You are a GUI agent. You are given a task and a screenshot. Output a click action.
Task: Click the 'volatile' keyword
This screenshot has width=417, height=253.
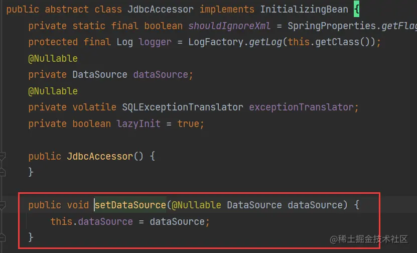point(94,107)
